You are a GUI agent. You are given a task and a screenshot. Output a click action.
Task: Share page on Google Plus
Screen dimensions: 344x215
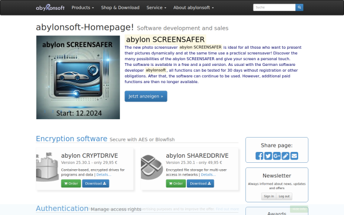277,156
